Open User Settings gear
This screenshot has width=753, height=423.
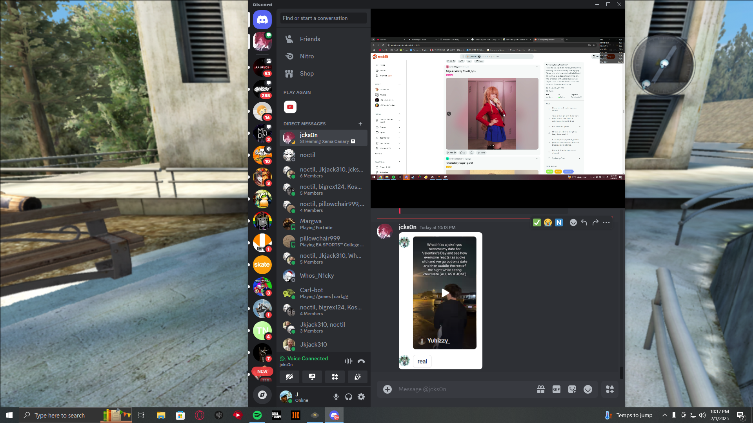click(361, 397)
